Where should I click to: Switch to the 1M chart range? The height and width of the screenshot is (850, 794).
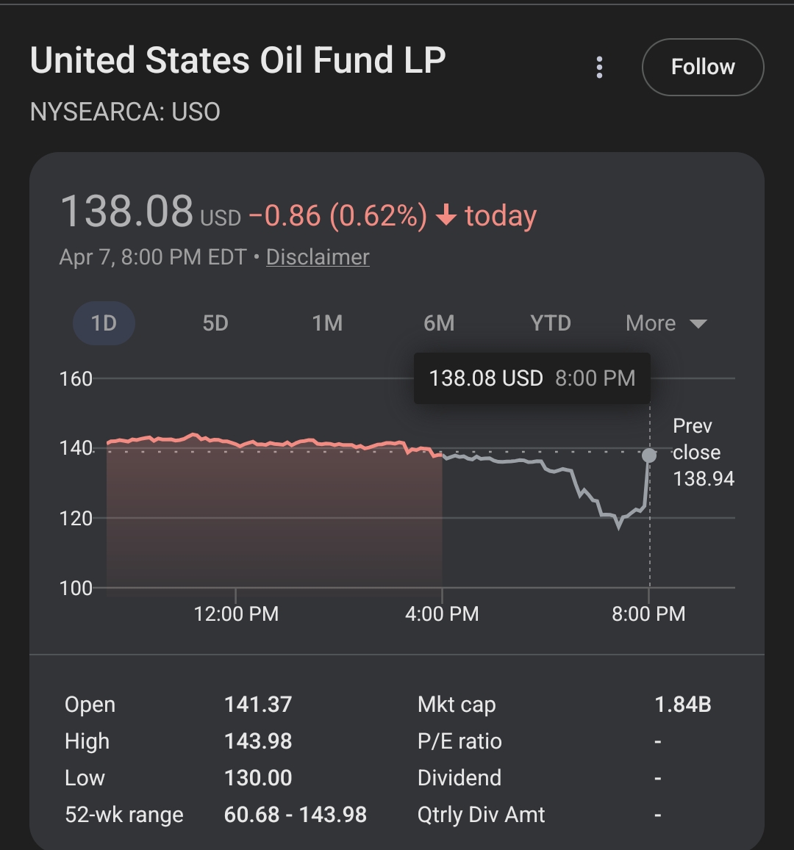click(327, 323)
